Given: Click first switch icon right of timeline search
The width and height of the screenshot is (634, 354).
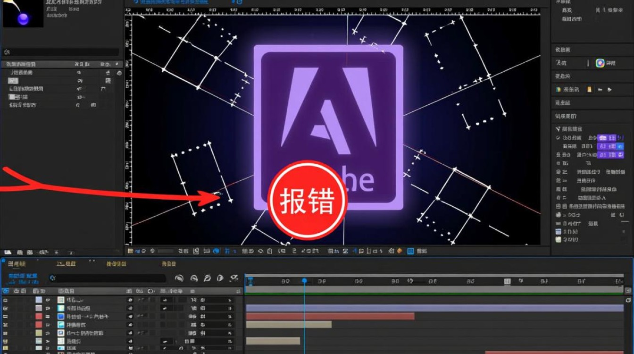Looking at the screenshot, I should click(179, 278).
